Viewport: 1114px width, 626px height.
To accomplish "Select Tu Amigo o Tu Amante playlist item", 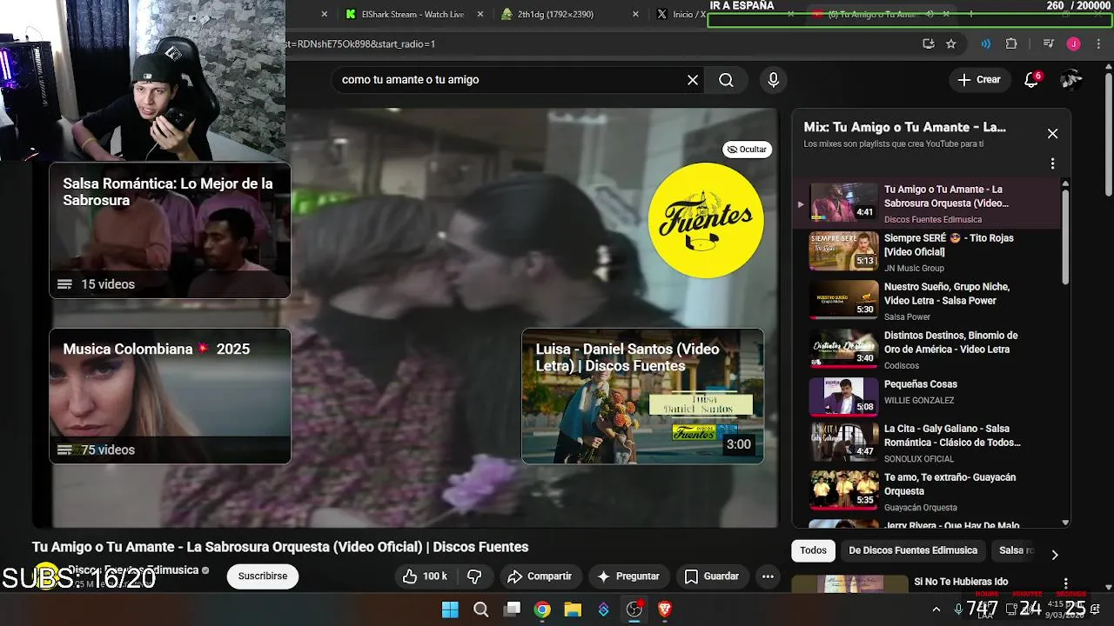I will click(927, 203).
